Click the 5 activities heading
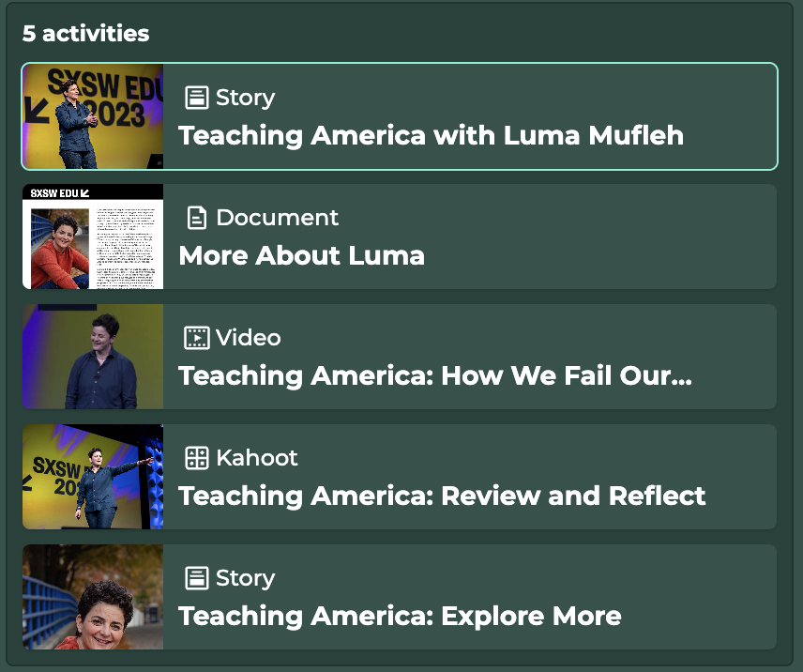 point(85,33)
